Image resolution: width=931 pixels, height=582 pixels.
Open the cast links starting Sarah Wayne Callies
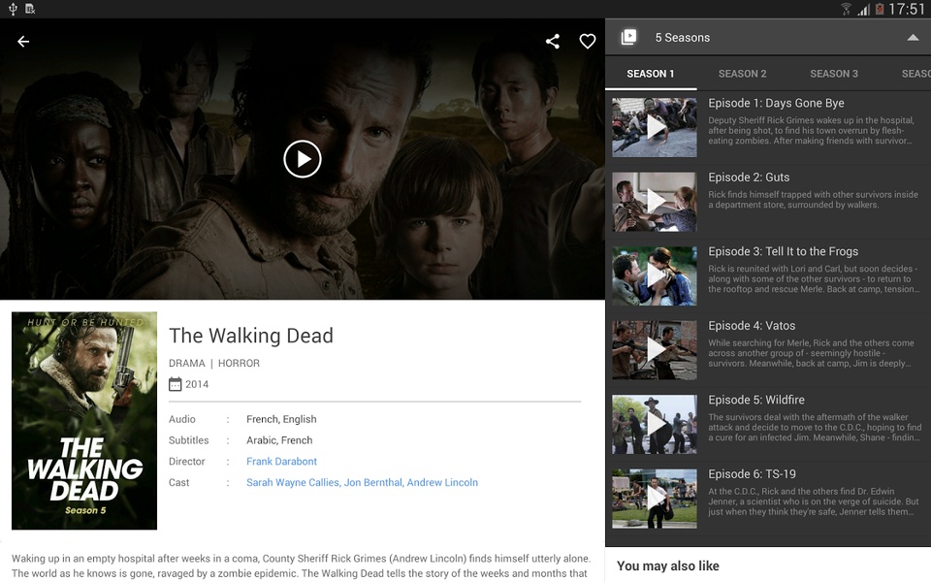pyautogui.click(x=362, y=483)
